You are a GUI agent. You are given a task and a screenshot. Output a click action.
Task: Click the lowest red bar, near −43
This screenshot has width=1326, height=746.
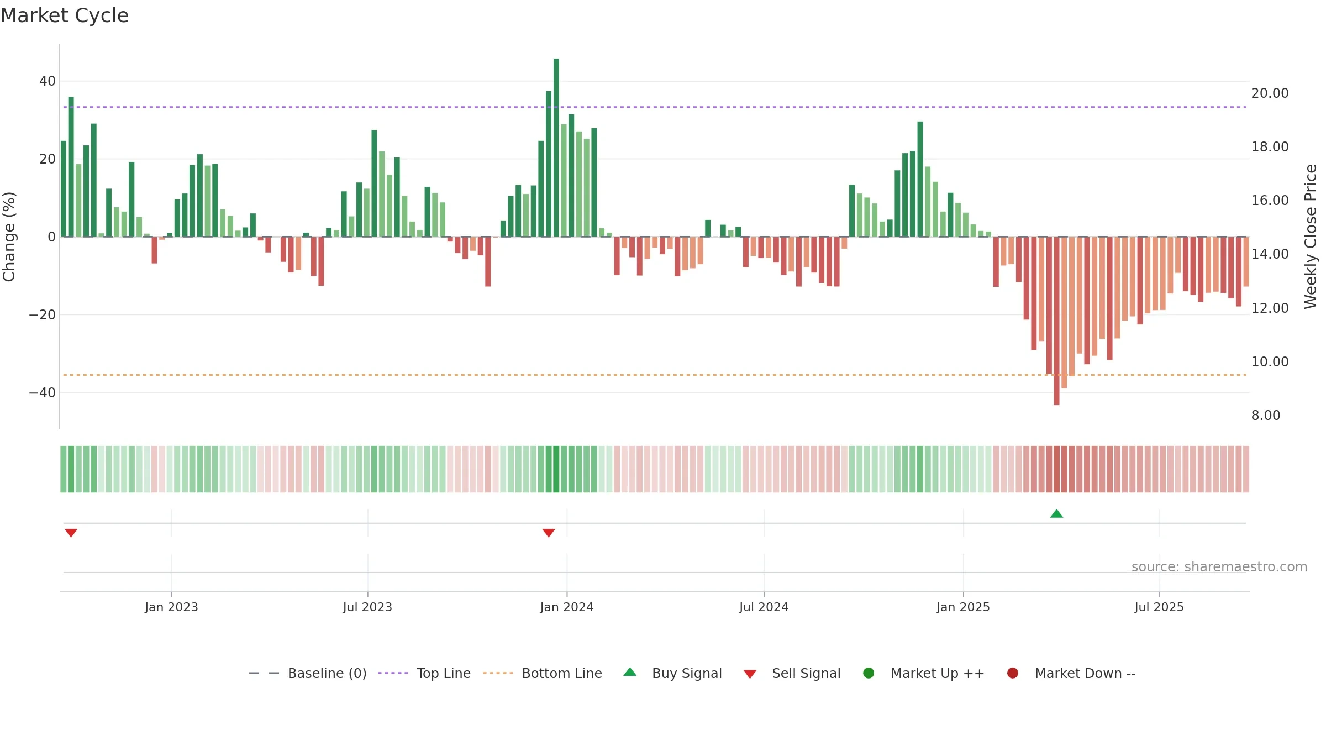[1056, 321]
